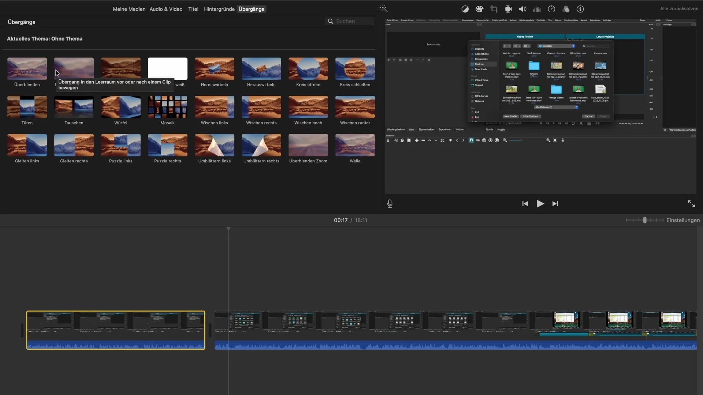Click Alle zurücksetzen button
The image size is (703, 395).
(x=679, y=9)
